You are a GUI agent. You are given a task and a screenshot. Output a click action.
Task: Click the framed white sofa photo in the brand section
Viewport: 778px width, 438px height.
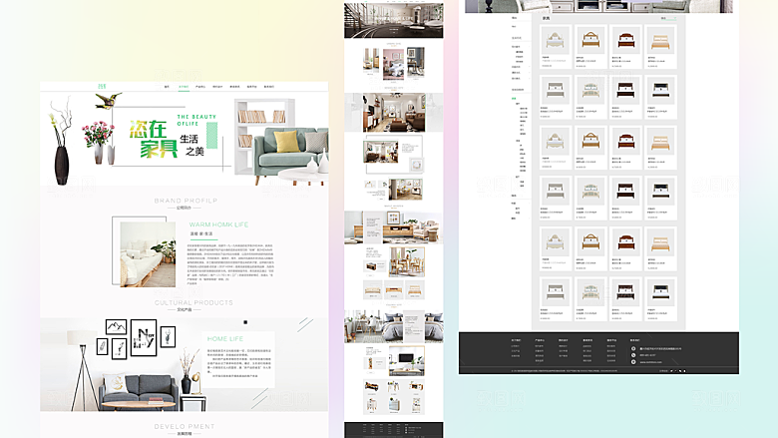coord(148,254)
